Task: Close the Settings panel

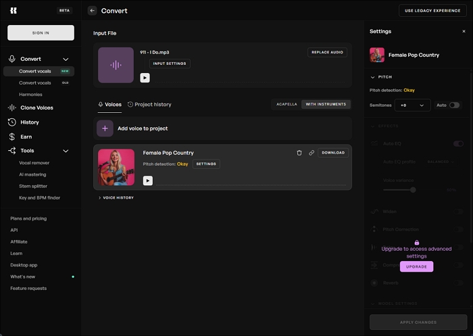Action: (464, 31)
